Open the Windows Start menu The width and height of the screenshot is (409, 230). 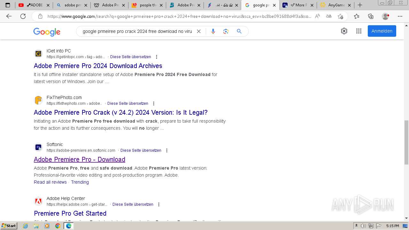tap(9, 226)
